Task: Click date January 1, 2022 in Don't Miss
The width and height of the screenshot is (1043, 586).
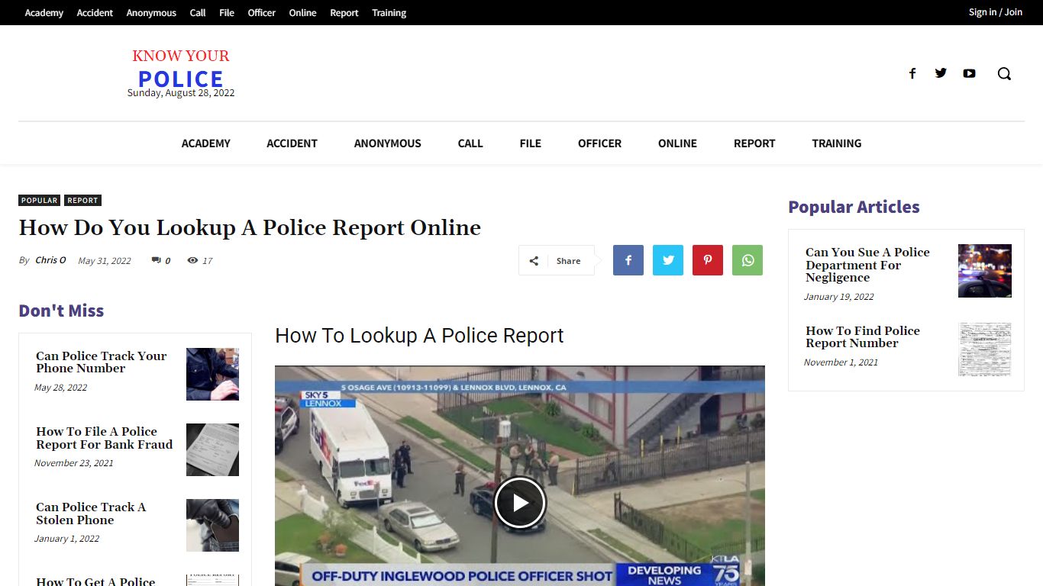Action: coord(66,539)
